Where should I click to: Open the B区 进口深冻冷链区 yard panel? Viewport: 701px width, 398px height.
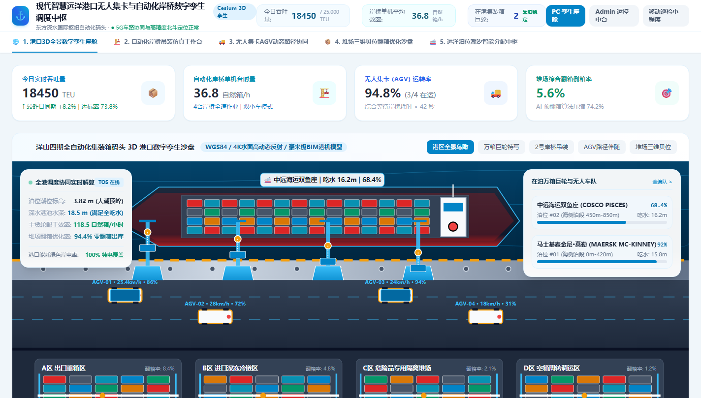[269, 378]
